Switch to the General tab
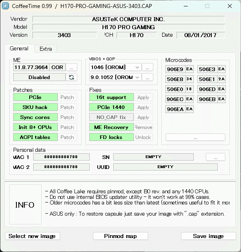 19,48
